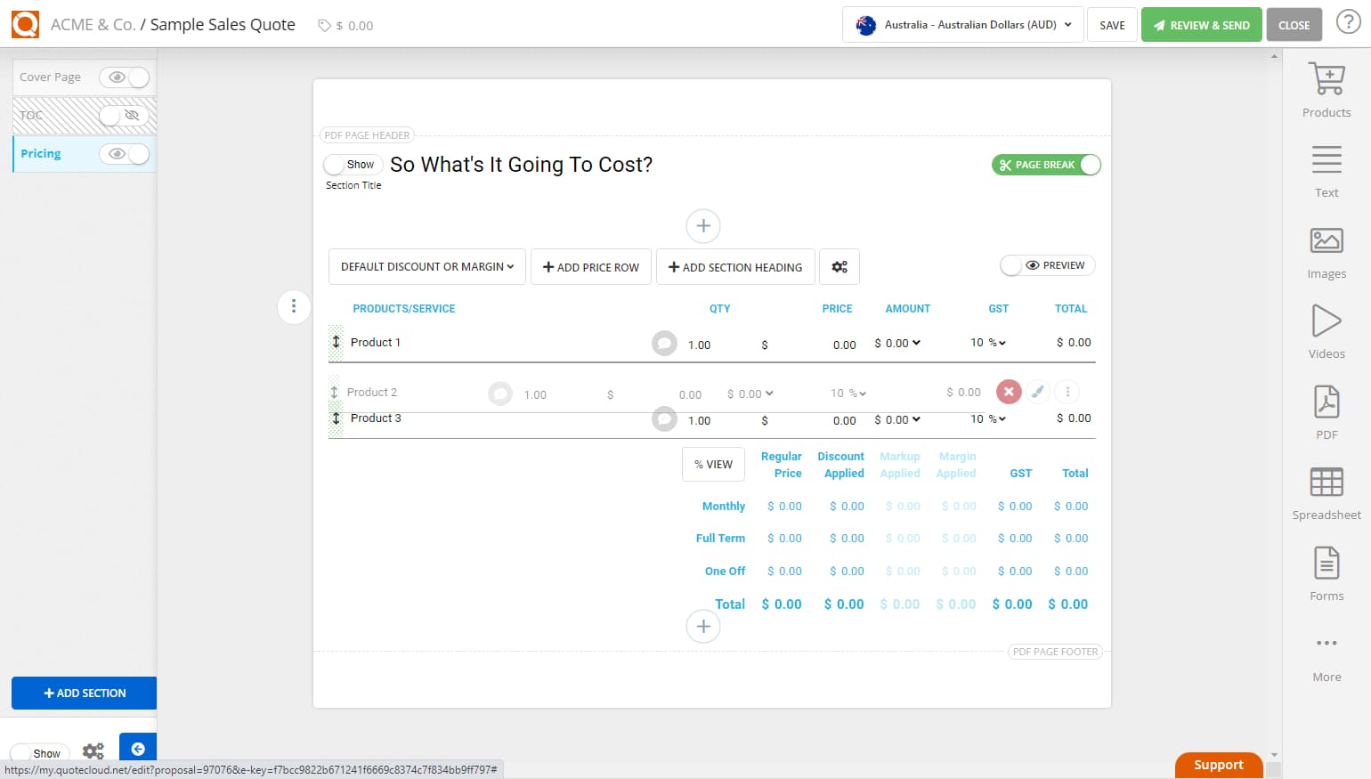Add a Spreadsheet element from the sidebar
This screenshot has width=1371, height=779.
[x=1326, y=490]
